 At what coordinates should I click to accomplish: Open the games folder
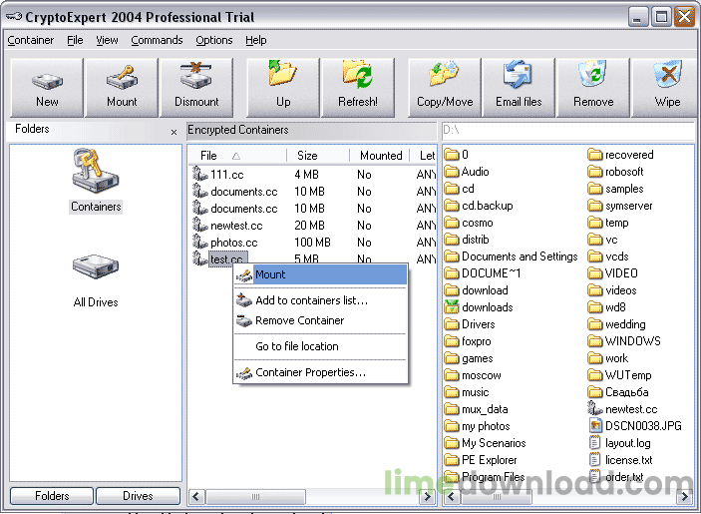[469, 358]
